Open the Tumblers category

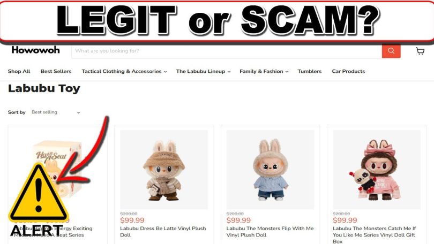pyautogui.click(x=310, y=71)
